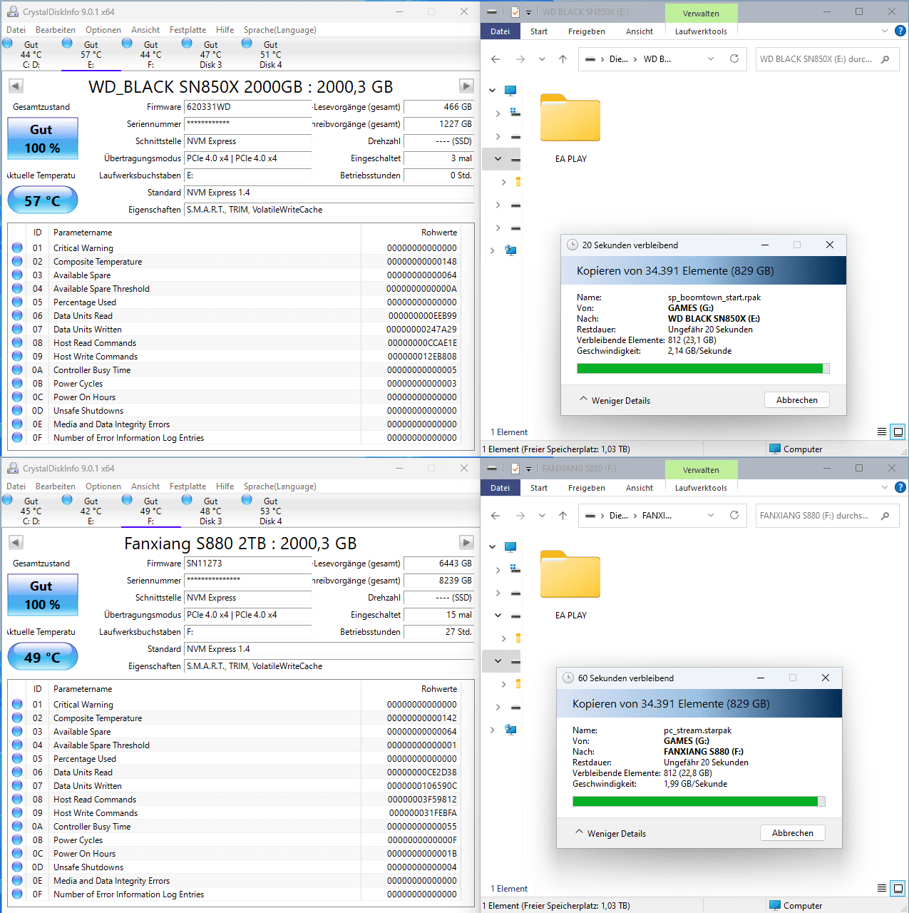Switch to details view in WD BLACK Explorer status bar

click(882, 432)
